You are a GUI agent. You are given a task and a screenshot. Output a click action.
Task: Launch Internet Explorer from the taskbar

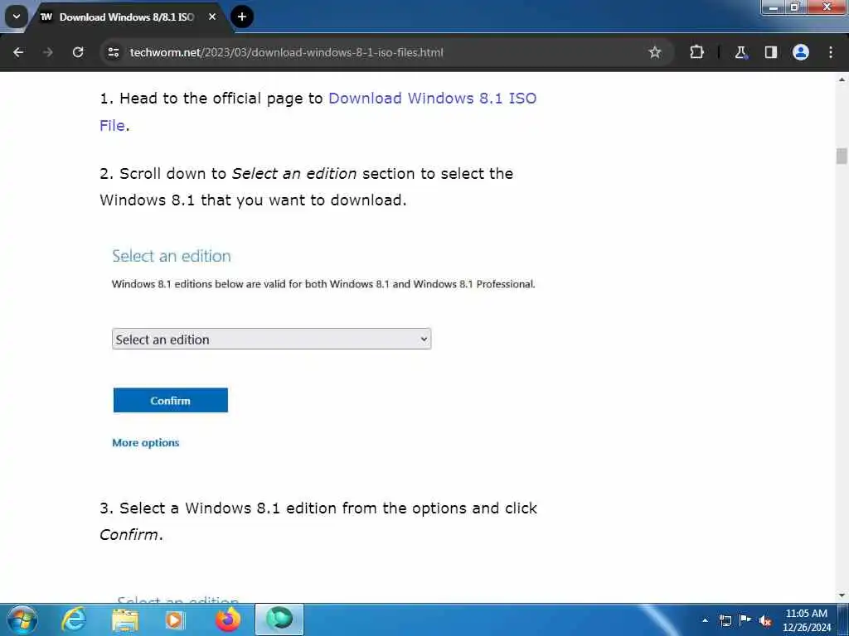(74, 619)
